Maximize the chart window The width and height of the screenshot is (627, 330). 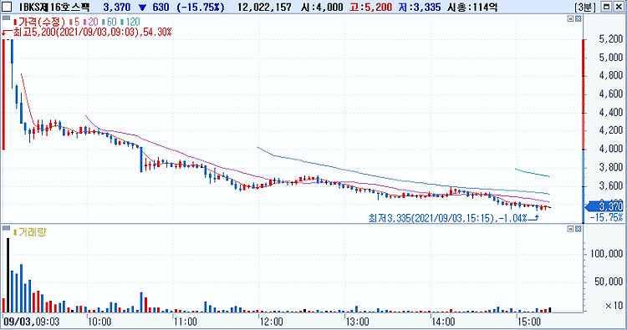click(x=607, y=7)
